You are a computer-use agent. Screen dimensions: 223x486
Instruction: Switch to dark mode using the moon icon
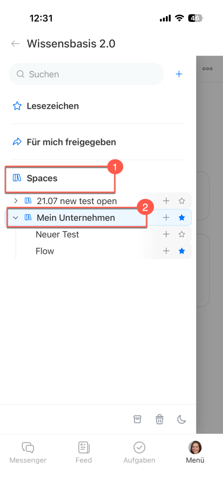(x=181, y=420)
